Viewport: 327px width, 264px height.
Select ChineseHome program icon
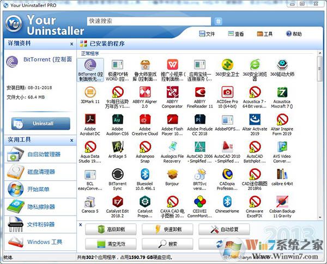[227, 201]
